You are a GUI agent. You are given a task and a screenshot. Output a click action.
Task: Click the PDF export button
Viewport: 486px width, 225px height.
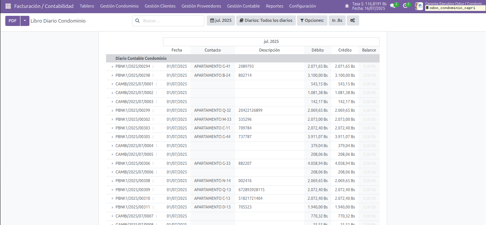click(x=12, y=21)
